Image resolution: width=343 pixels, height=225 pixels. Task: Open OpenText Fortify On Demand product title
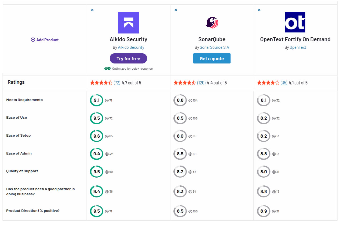295,39
